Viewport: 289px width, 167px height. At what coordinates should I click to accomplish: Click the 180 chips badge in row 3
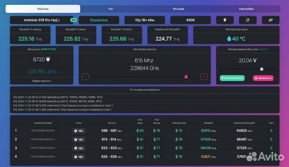(78, 148)
